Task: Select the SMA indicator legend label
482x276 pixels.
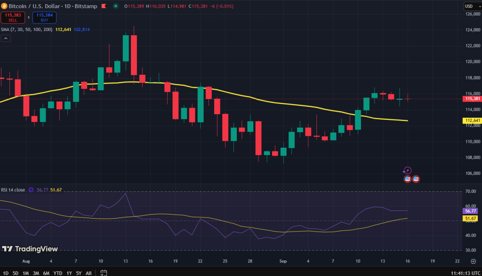Action: [26, 29]
